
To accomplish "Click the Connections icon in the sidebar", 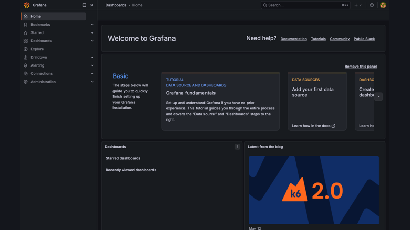I will point(26,74).
